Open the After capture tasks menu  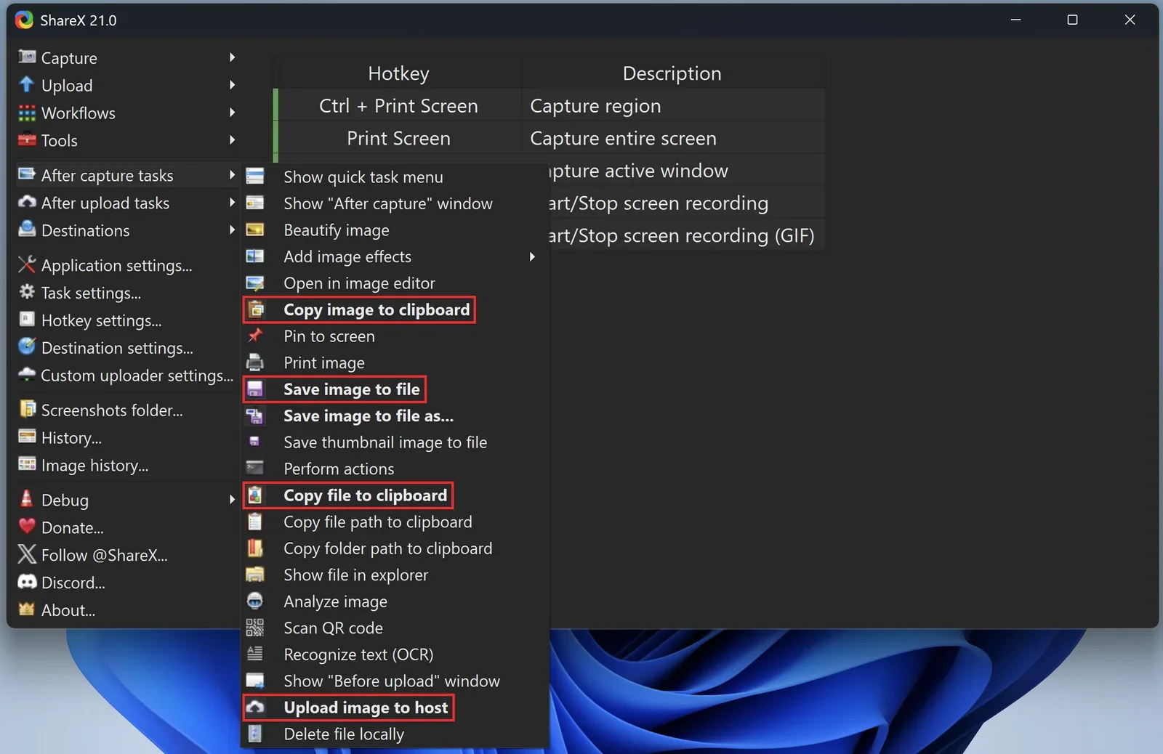coord(128,175)
